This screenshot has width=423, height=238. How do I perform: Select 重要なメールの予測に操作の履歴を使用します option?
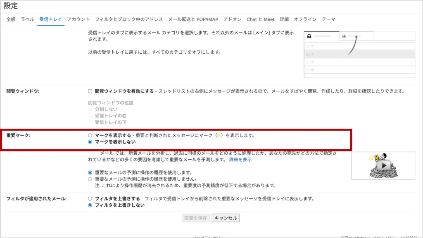(90, 172)
